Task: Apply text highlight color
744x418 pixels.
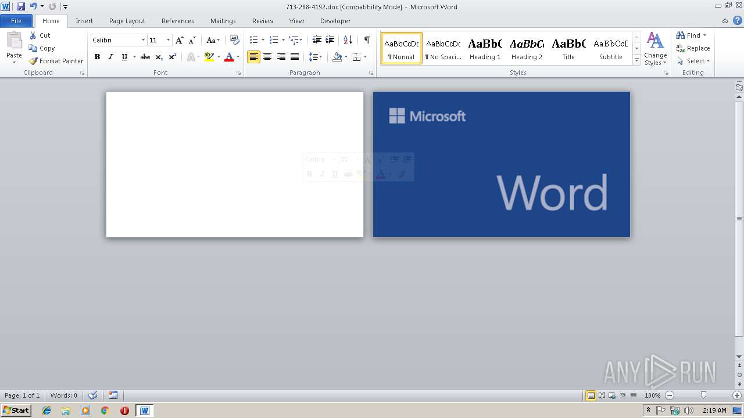Action: point(209,57)
